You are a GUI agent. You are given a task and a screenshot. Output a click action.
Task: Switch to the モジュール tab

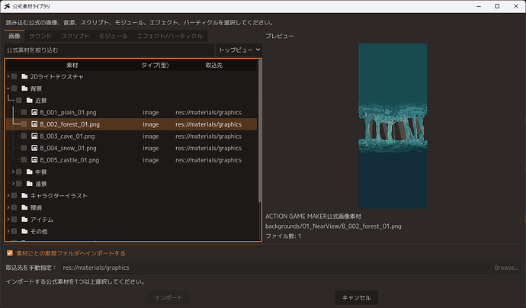pyautogui.click(x=113, y=36)
